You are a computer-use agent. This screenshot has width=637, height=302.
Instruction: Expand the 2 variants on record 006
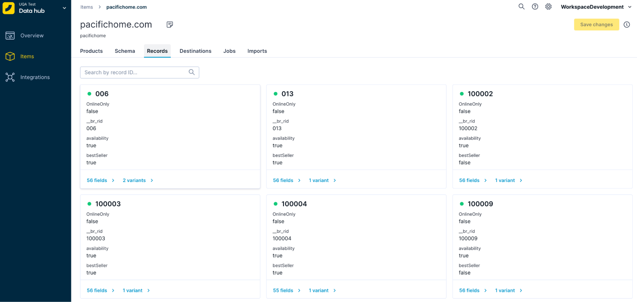tap(134, 180)
